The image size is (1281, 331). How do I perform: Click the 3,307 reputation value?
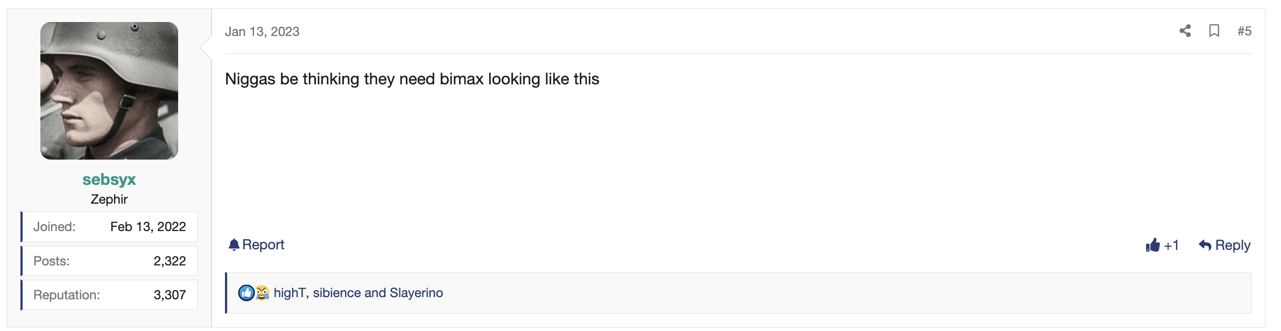coord(170,295)
